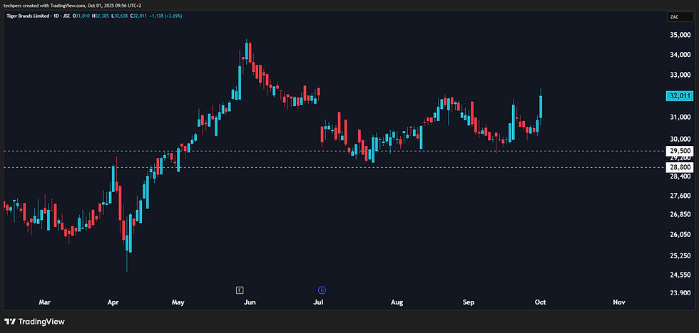The image size is (699, 333).
Task: Click the close value C32,011
Action: pos(138,16)
